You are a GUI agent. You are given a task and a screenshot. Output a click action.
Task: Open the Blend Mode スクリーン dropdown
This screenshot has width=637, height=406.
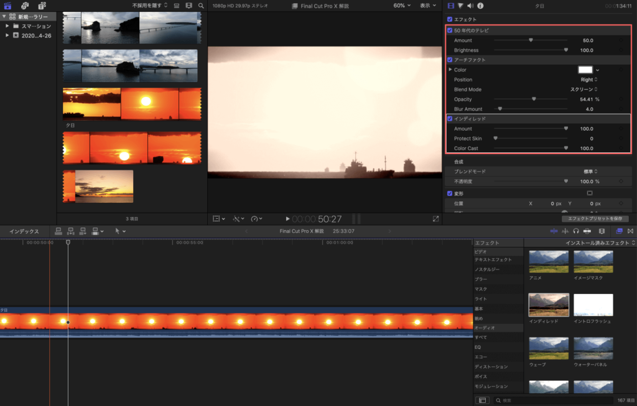coord(584,90)
